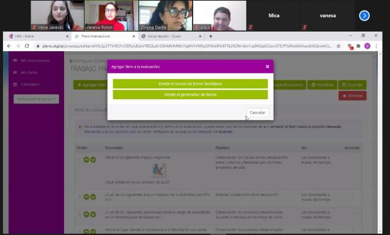
Task: Show next Zoom participants with blue arrow
Action: coord(364,16)
